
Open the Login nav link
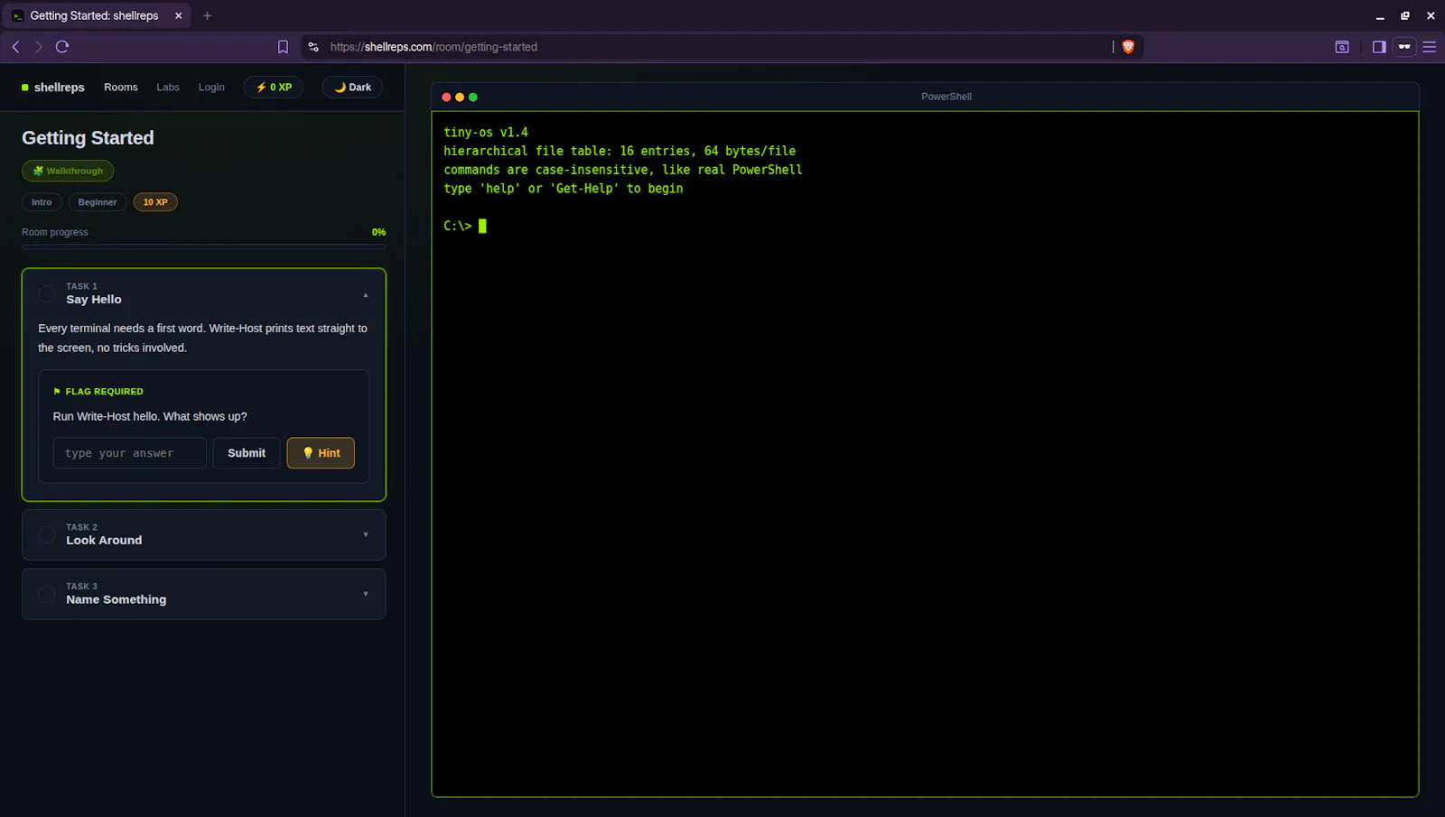point(211,88)
